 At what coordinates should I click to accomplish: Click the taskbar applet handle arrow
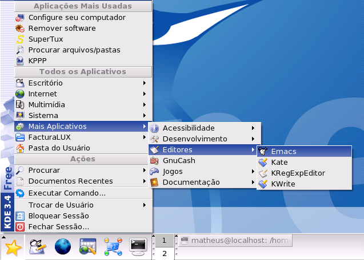(176, 236)
